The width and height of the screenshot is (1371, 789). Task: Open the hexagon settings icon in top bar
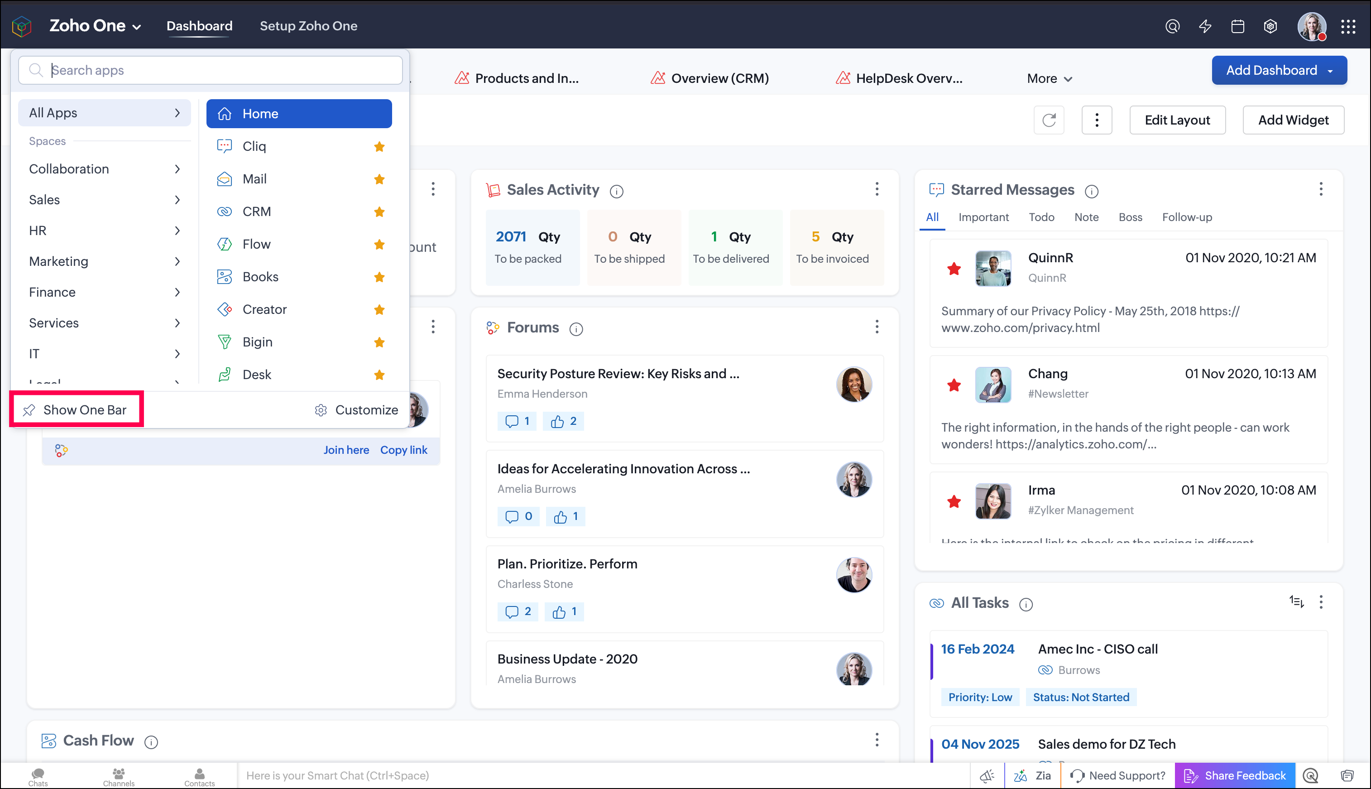[x=1270, y=26]
